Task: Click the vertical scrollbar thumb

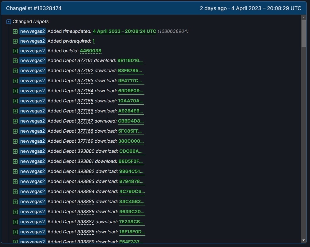Action: (x=303, y=33)
